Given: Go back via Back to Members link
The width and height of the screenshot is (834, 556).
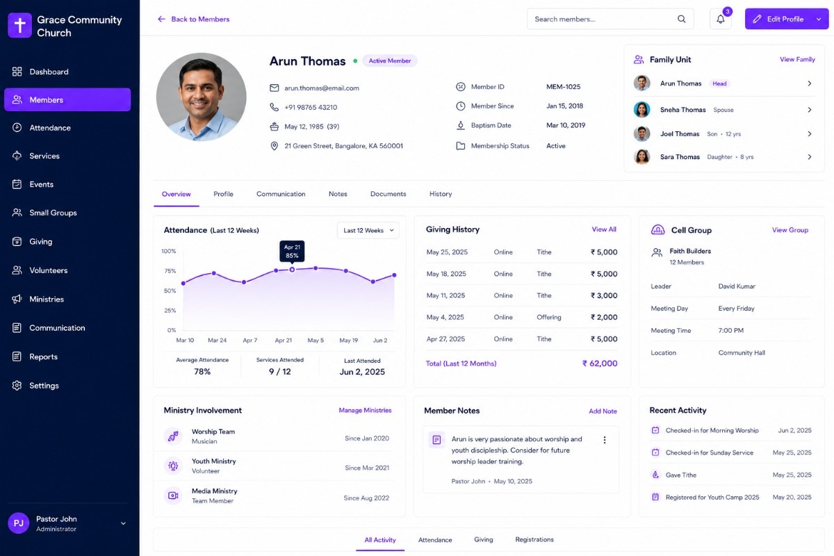Looking at the screenshot, I should tap(193, 19).
